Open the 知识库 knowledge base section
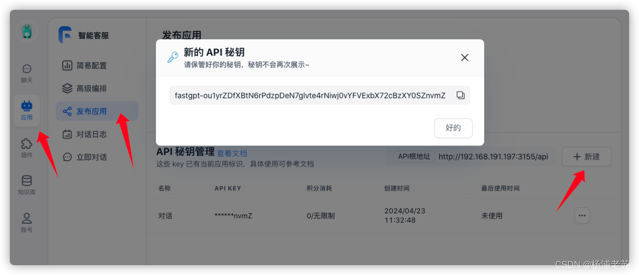 (27, 186)
